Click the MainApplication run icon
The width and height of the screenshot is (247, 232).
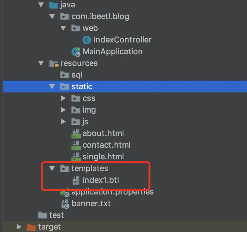76,52
